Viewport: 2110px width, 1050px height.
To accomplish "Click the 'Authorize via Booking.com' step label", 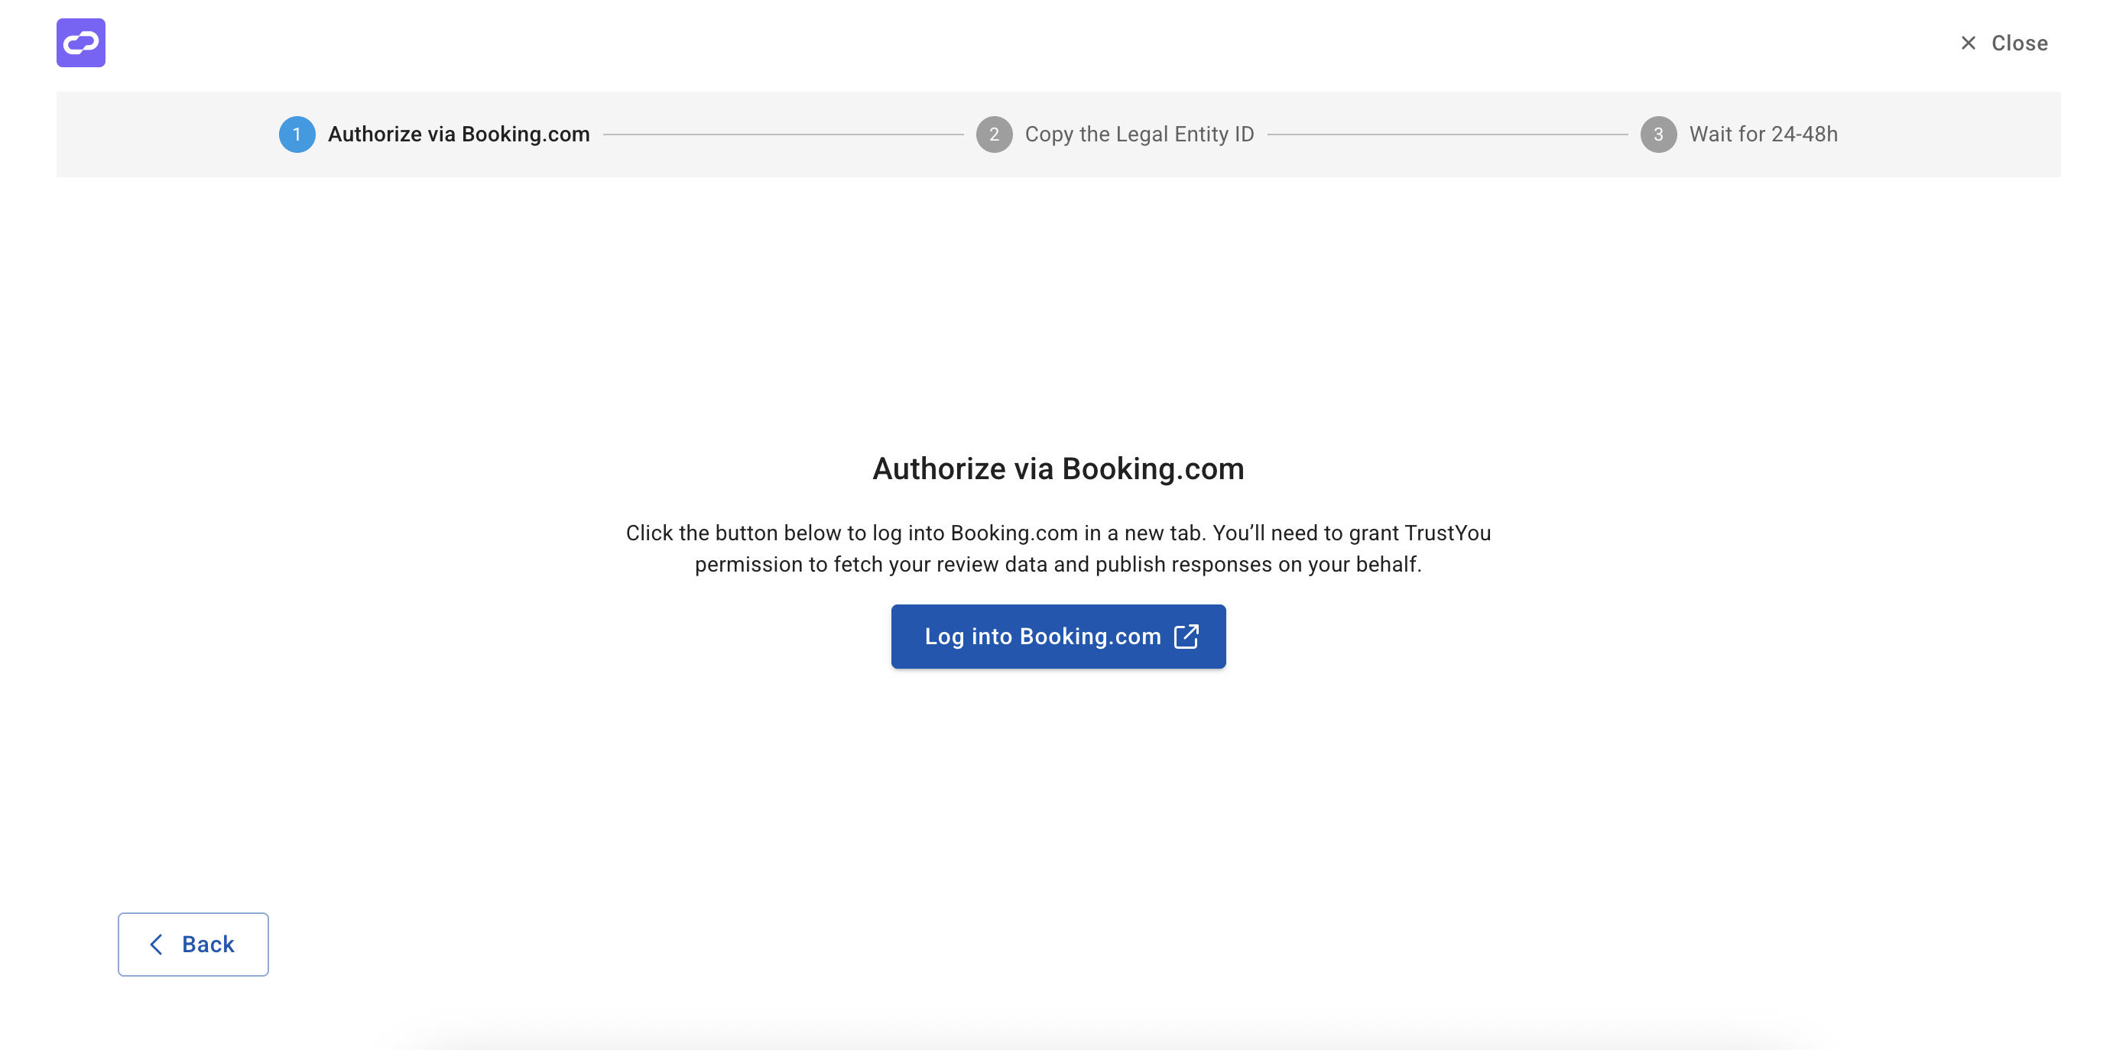I will pyautogui.click(x=459, y=134).
